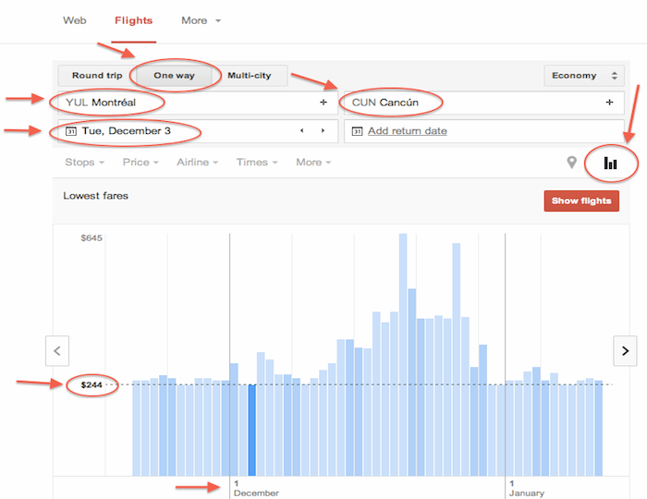Click the Show flights button
Screen dimensions: 647x499
point(581,201)
